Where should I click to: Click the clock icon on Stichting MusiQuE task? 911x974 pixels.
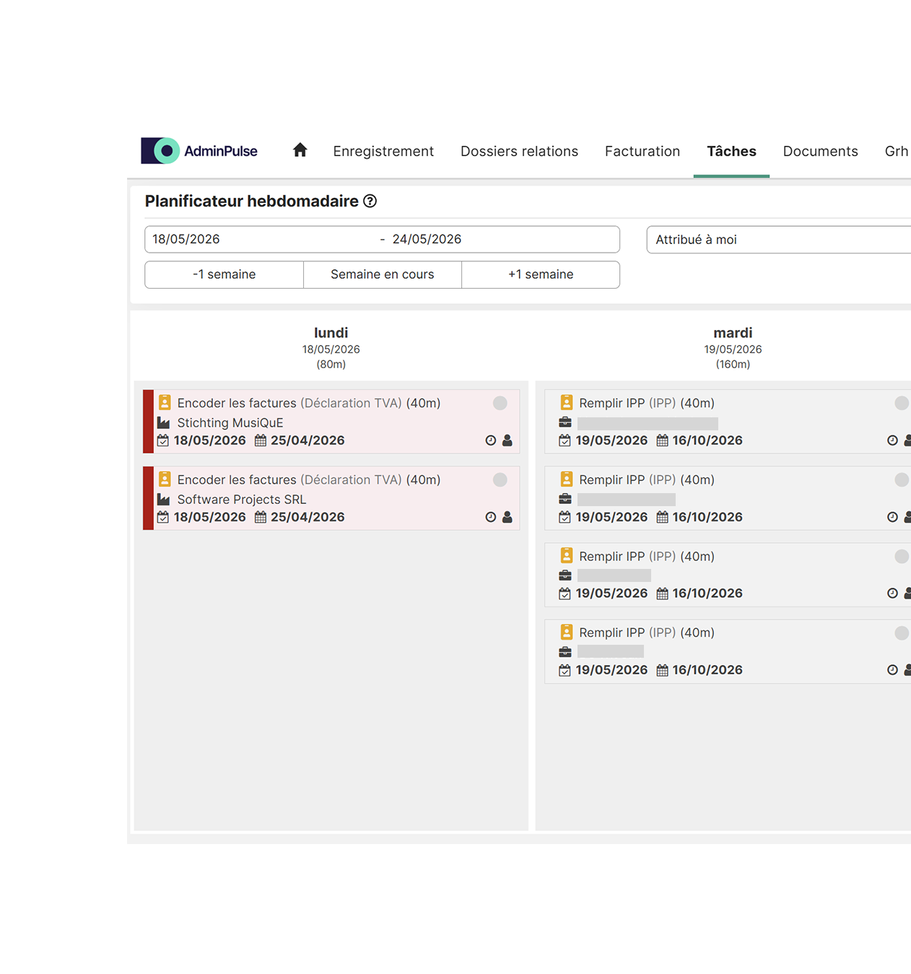point(491,440)
